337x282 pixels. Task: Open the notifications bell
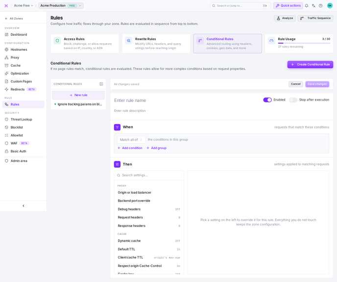(307, 6)
